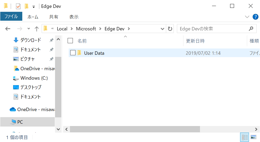Click the refresh icon next to address bar

(170, 29)
